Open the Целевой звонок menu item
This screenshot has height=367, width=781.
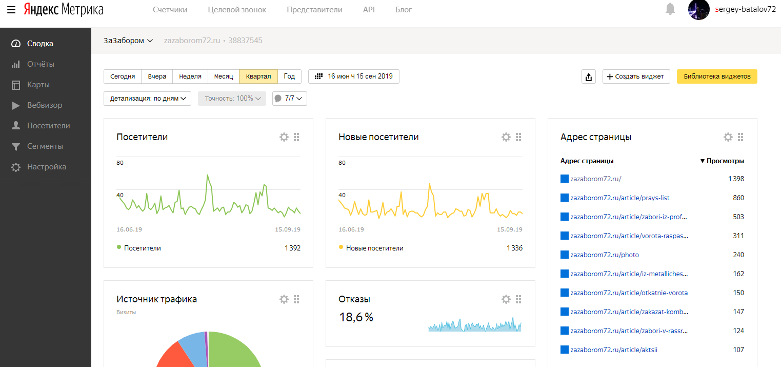tap(237, 10)
